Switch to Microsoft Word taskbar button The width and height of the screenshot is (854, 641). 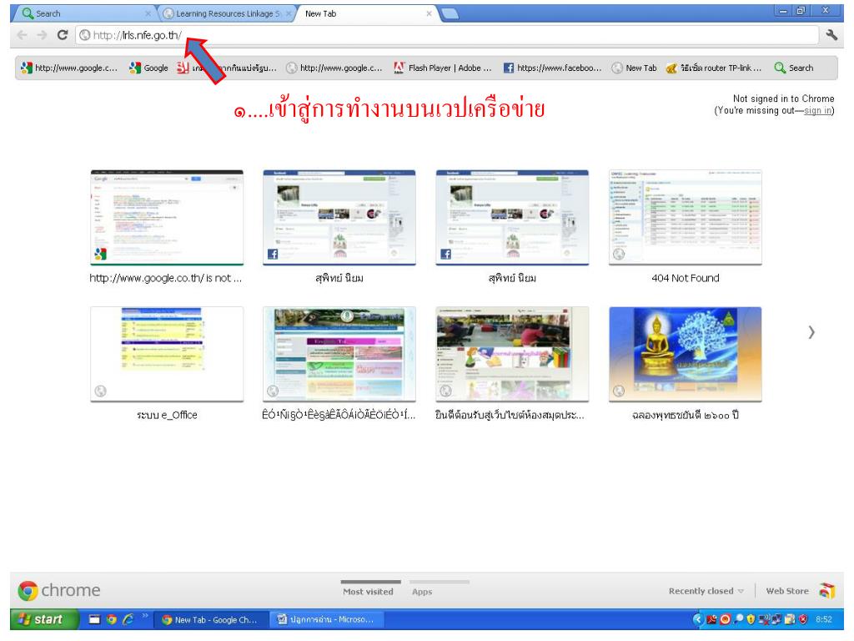[326, 620]
